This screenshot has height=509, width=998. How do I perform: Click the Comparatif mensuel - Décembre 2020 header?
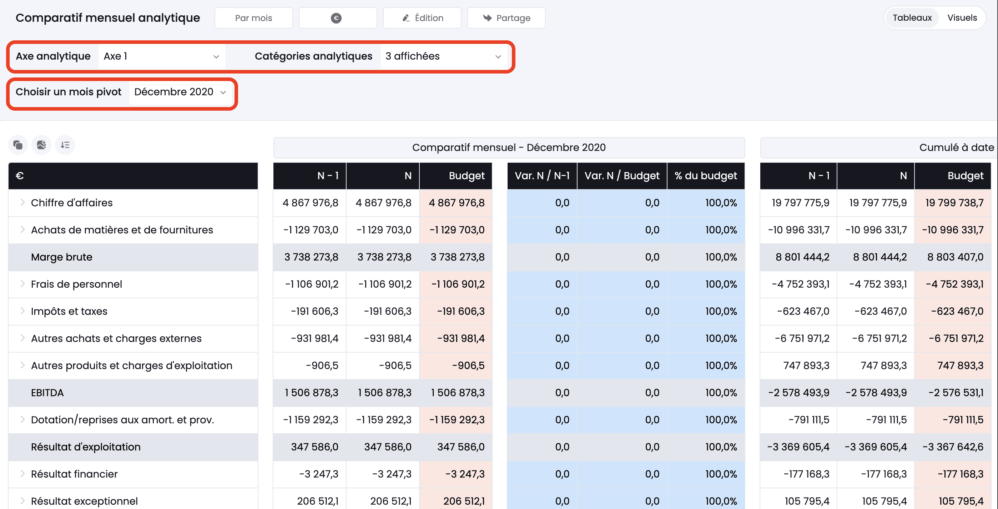click(x=509, y=147)
